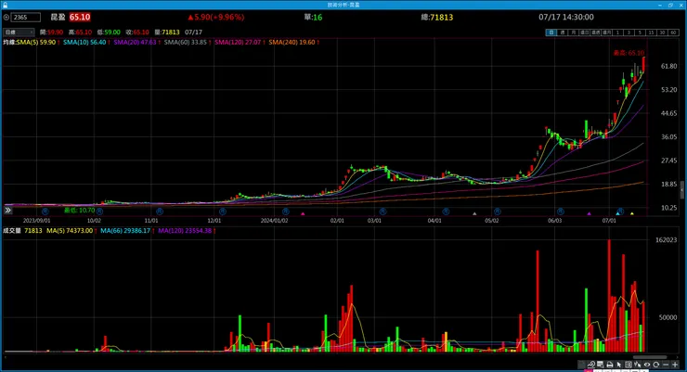The image size is (687, 372).
Task: Select the 日 daily period tab
Action: point(551,32)
